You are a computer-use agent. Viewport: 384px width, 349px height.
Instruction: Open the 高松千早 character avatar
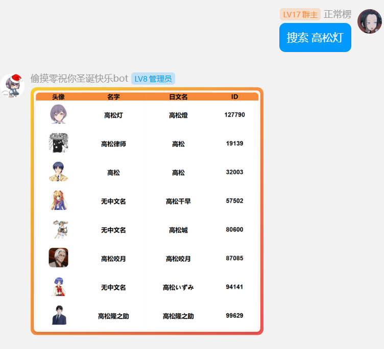(x=58, y=201)
